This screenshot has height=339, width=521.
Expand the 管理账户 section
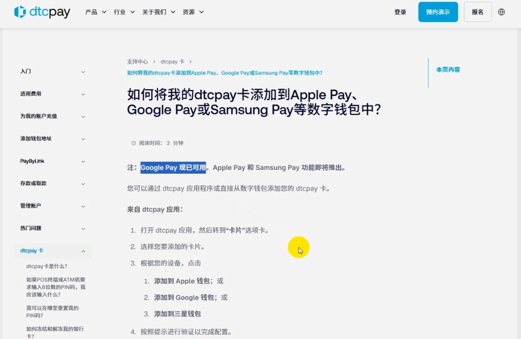[53, 206]
